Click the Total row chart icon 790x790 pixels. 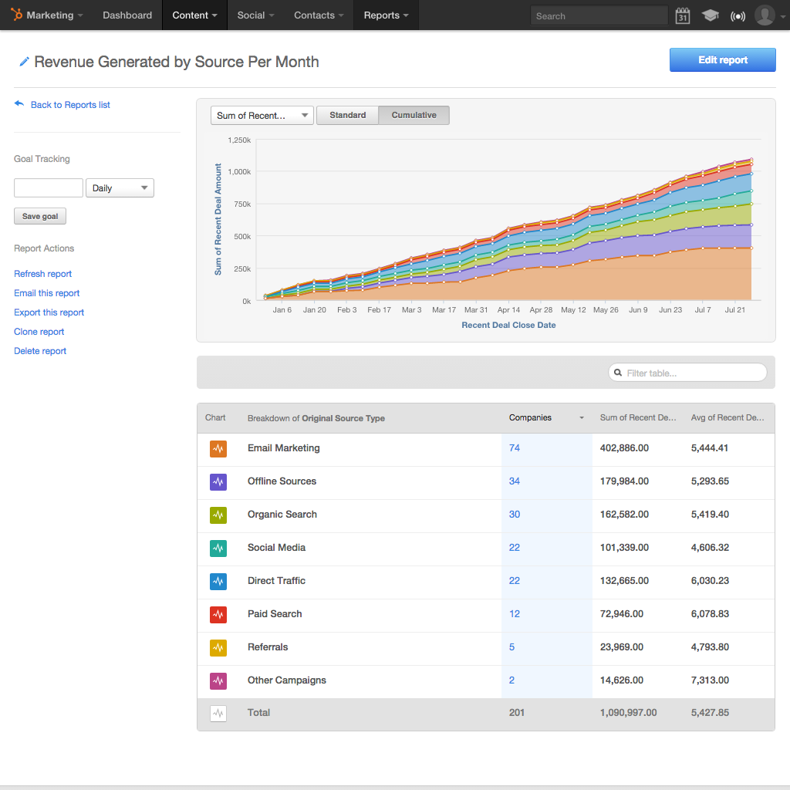[218, 714]
